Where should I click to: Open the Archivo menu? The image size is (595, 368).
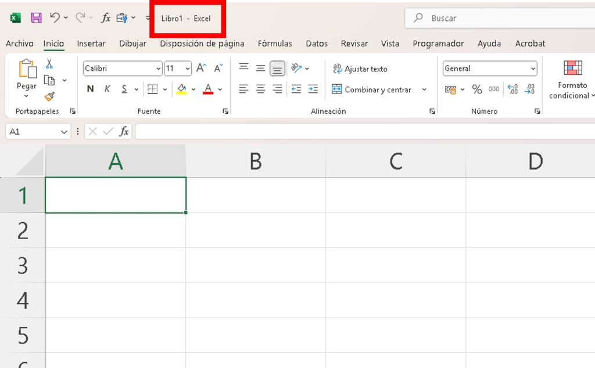20,44
